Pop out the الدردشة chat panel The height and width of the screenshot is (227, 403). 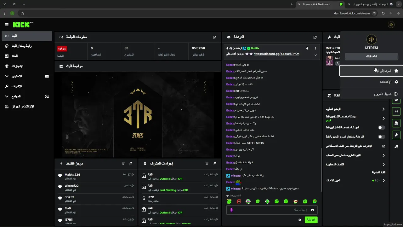(315, 37)
